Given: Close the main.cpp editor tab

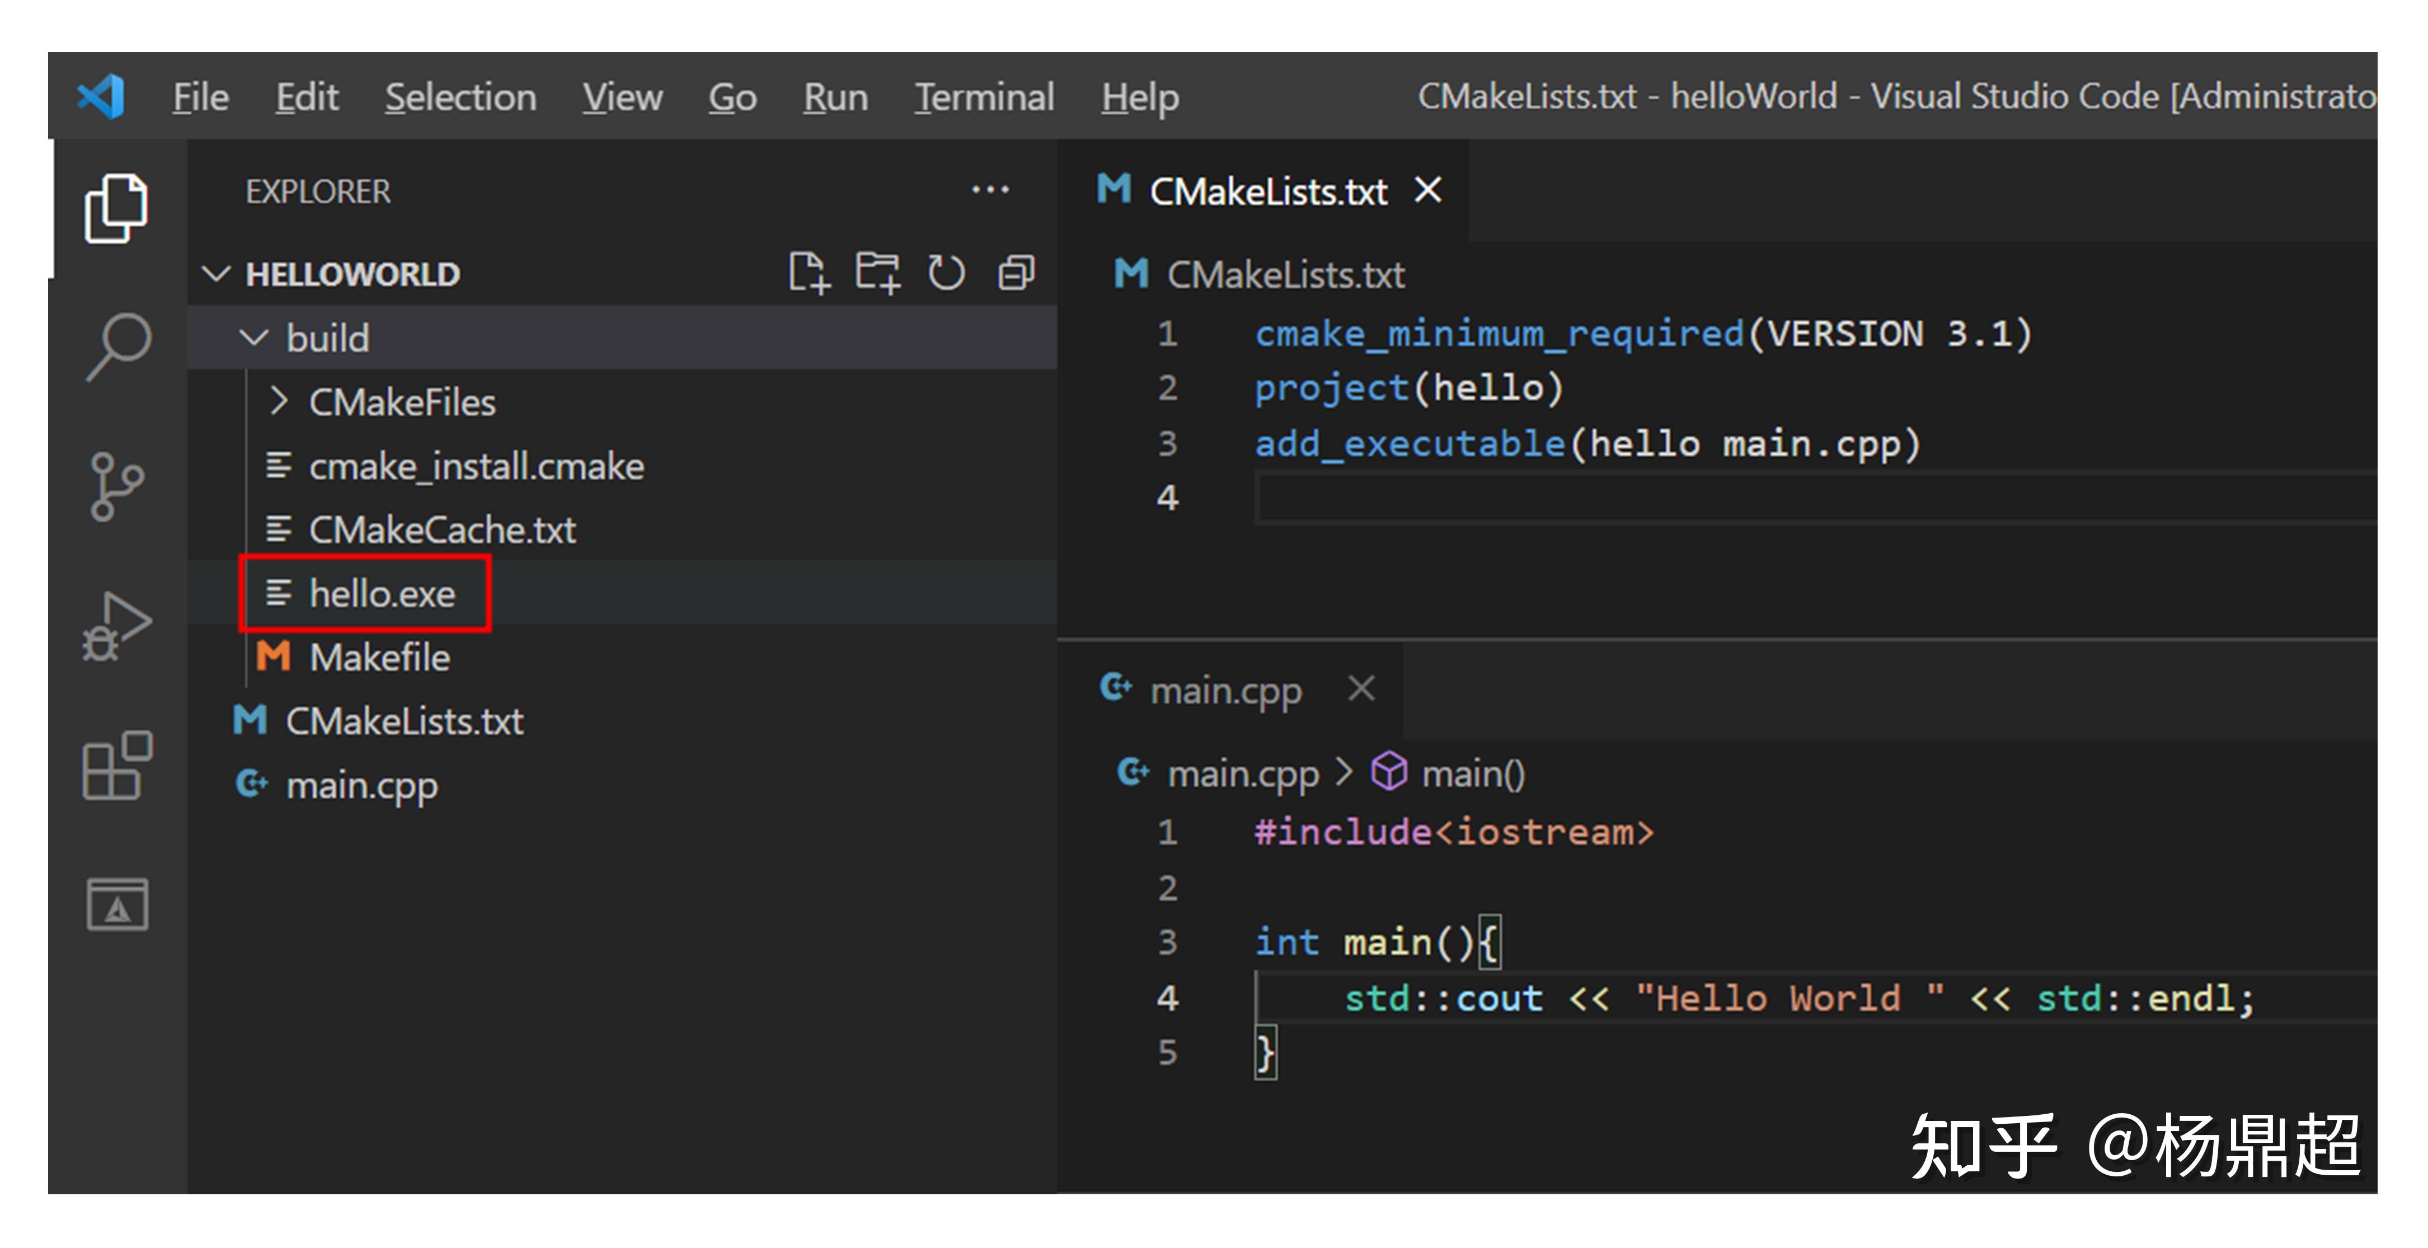Looking at the screenshot, I should (x=1361, y=689).
